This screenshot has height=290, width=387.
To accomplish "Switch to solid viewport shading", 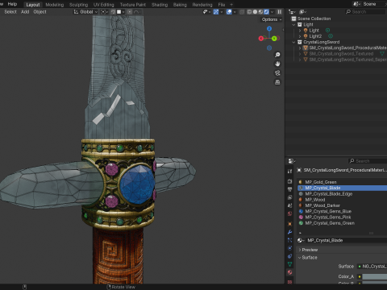I will point(255,12).
